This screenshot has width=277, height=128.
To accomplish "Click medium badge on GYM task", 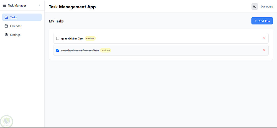I will [x=90, y=39].
